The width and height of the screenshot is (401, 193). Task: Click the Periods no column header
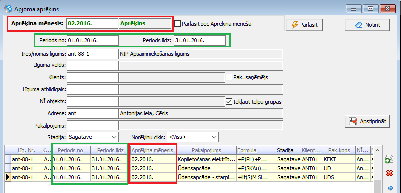click(71, 150)
